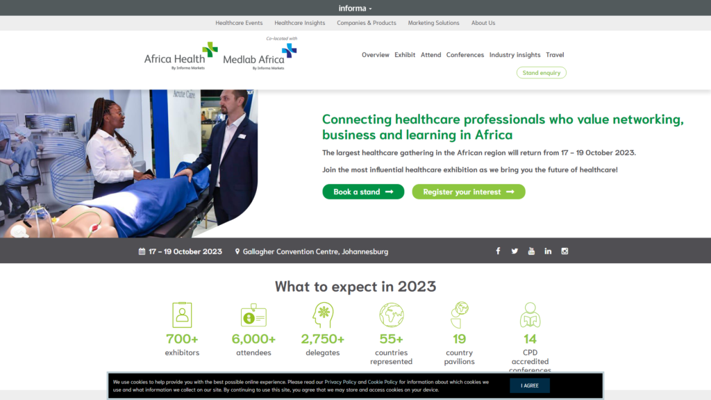
Task: Click the '14' CPD conferences figure
Action: coord(530,339)
